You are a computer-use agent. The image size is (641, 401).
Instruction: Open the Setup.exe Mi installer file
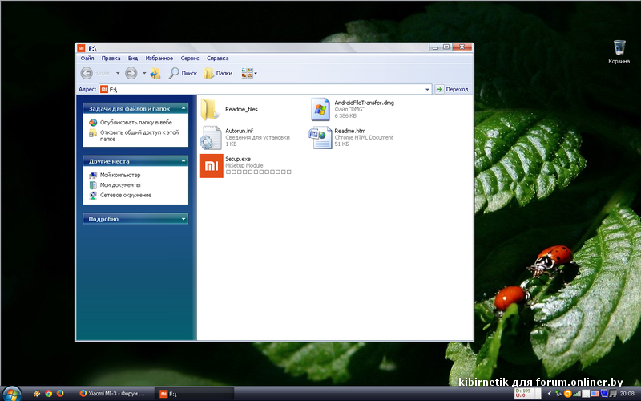212,166
